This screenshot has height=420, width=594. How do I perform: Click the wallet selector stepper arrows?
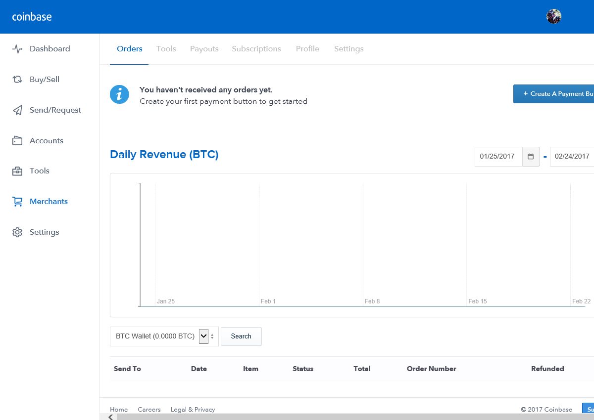point(212,336)
